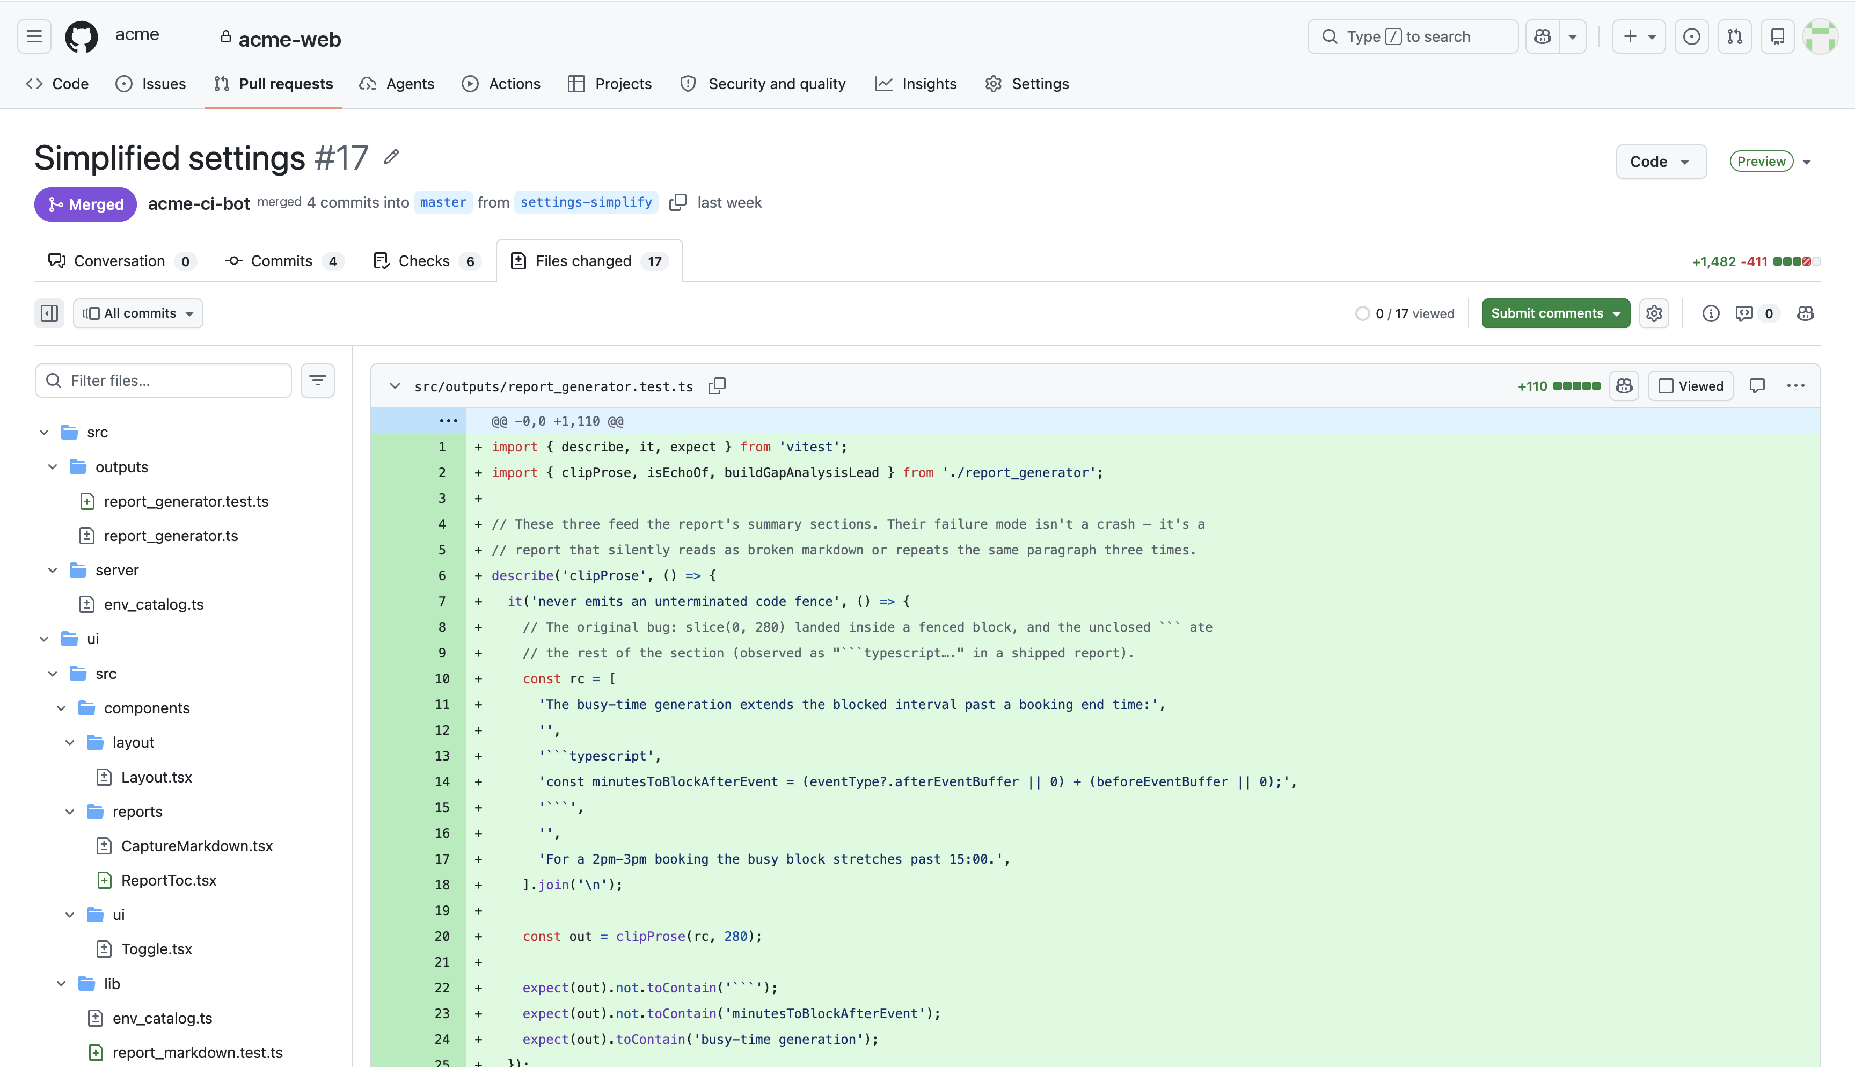Collapse the reports folder in tree
Image resolution: width=1855 pixels, height=1067 pixels.
click(70, 811)
